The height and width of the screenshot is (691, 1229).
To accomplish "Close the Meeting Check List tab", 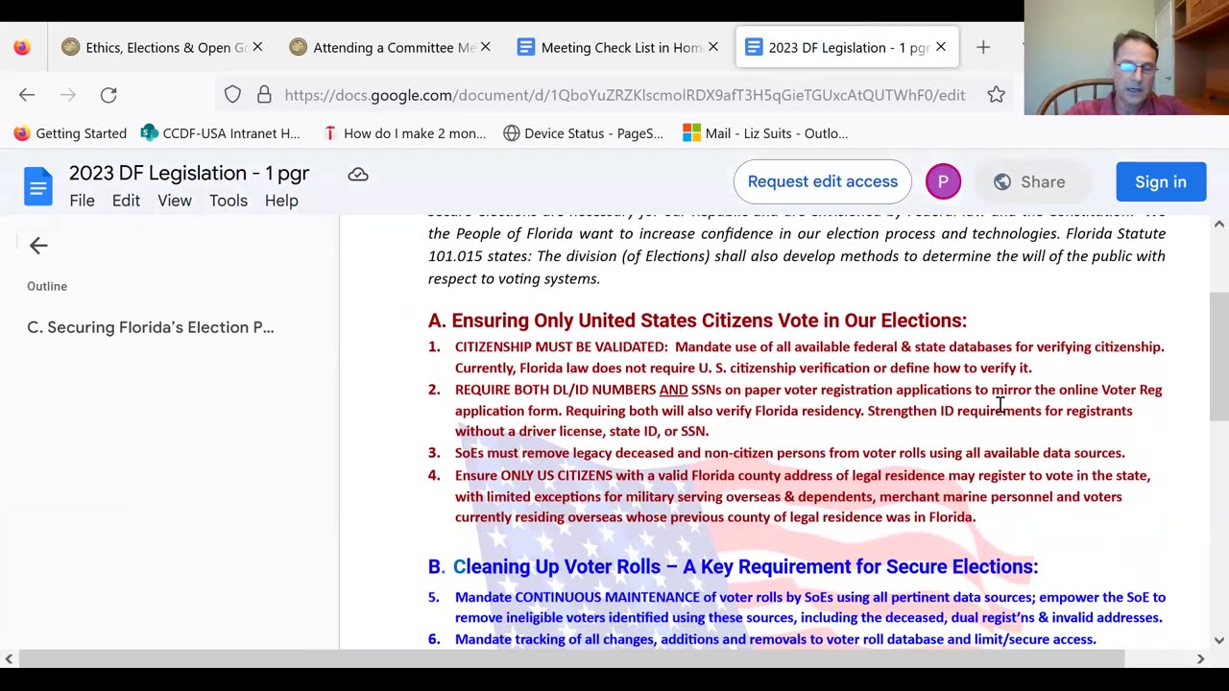I will [712, 47].
